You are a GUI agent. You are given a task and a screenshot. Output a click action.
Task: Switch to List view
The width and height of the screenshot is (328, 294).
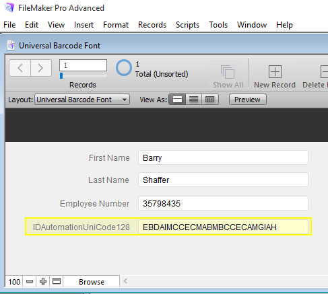pyautogui.click(x=193, y=100)
